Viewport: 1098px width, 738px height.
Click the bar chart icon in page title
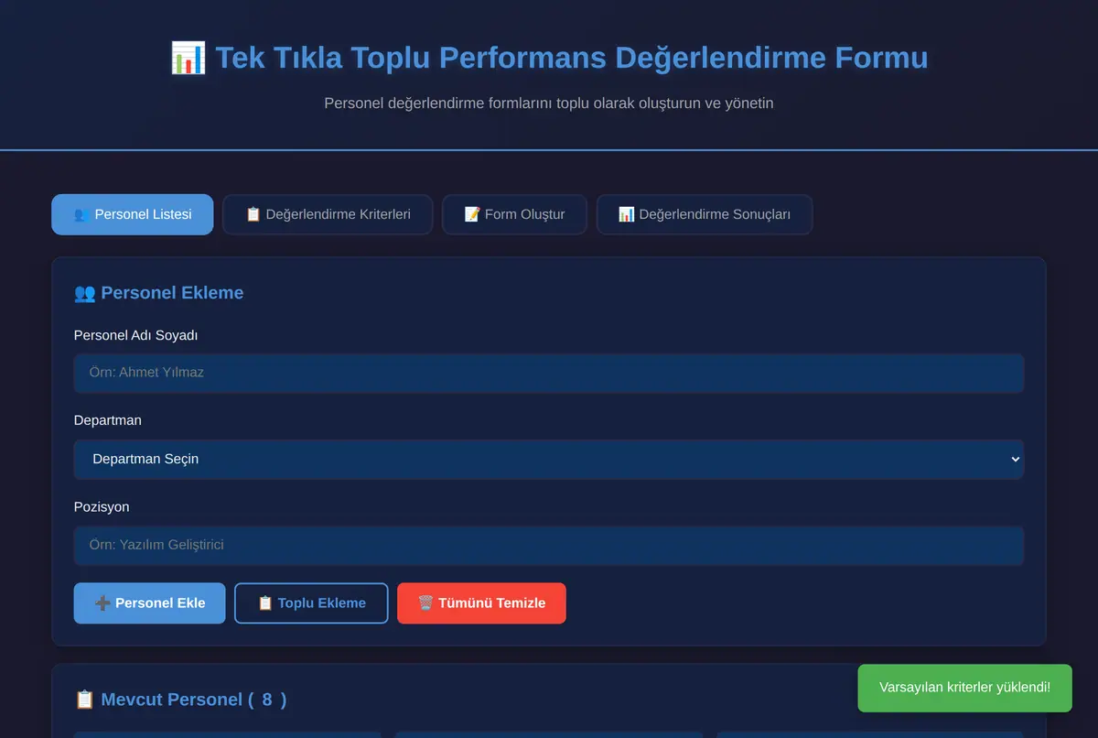pos(188,58)
